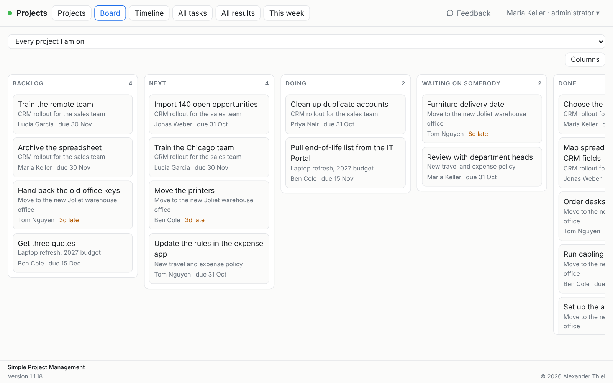Click the NEXT column header
613x383 pixels.
point(157,83)
